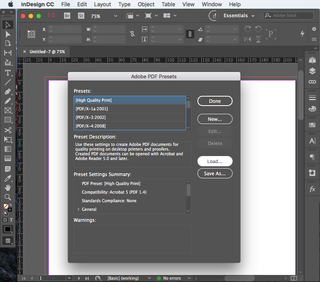Select the Note tool
The width and height of the screenshot is (320, 282).
(x=8, y=169)
